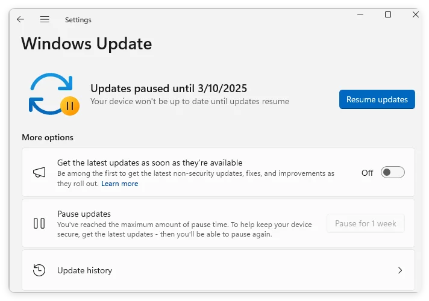Image resolution: width=429 pixels, height=301 pixels.
Task: Click the Pause updates row title
Action: (x=84, y=214)
